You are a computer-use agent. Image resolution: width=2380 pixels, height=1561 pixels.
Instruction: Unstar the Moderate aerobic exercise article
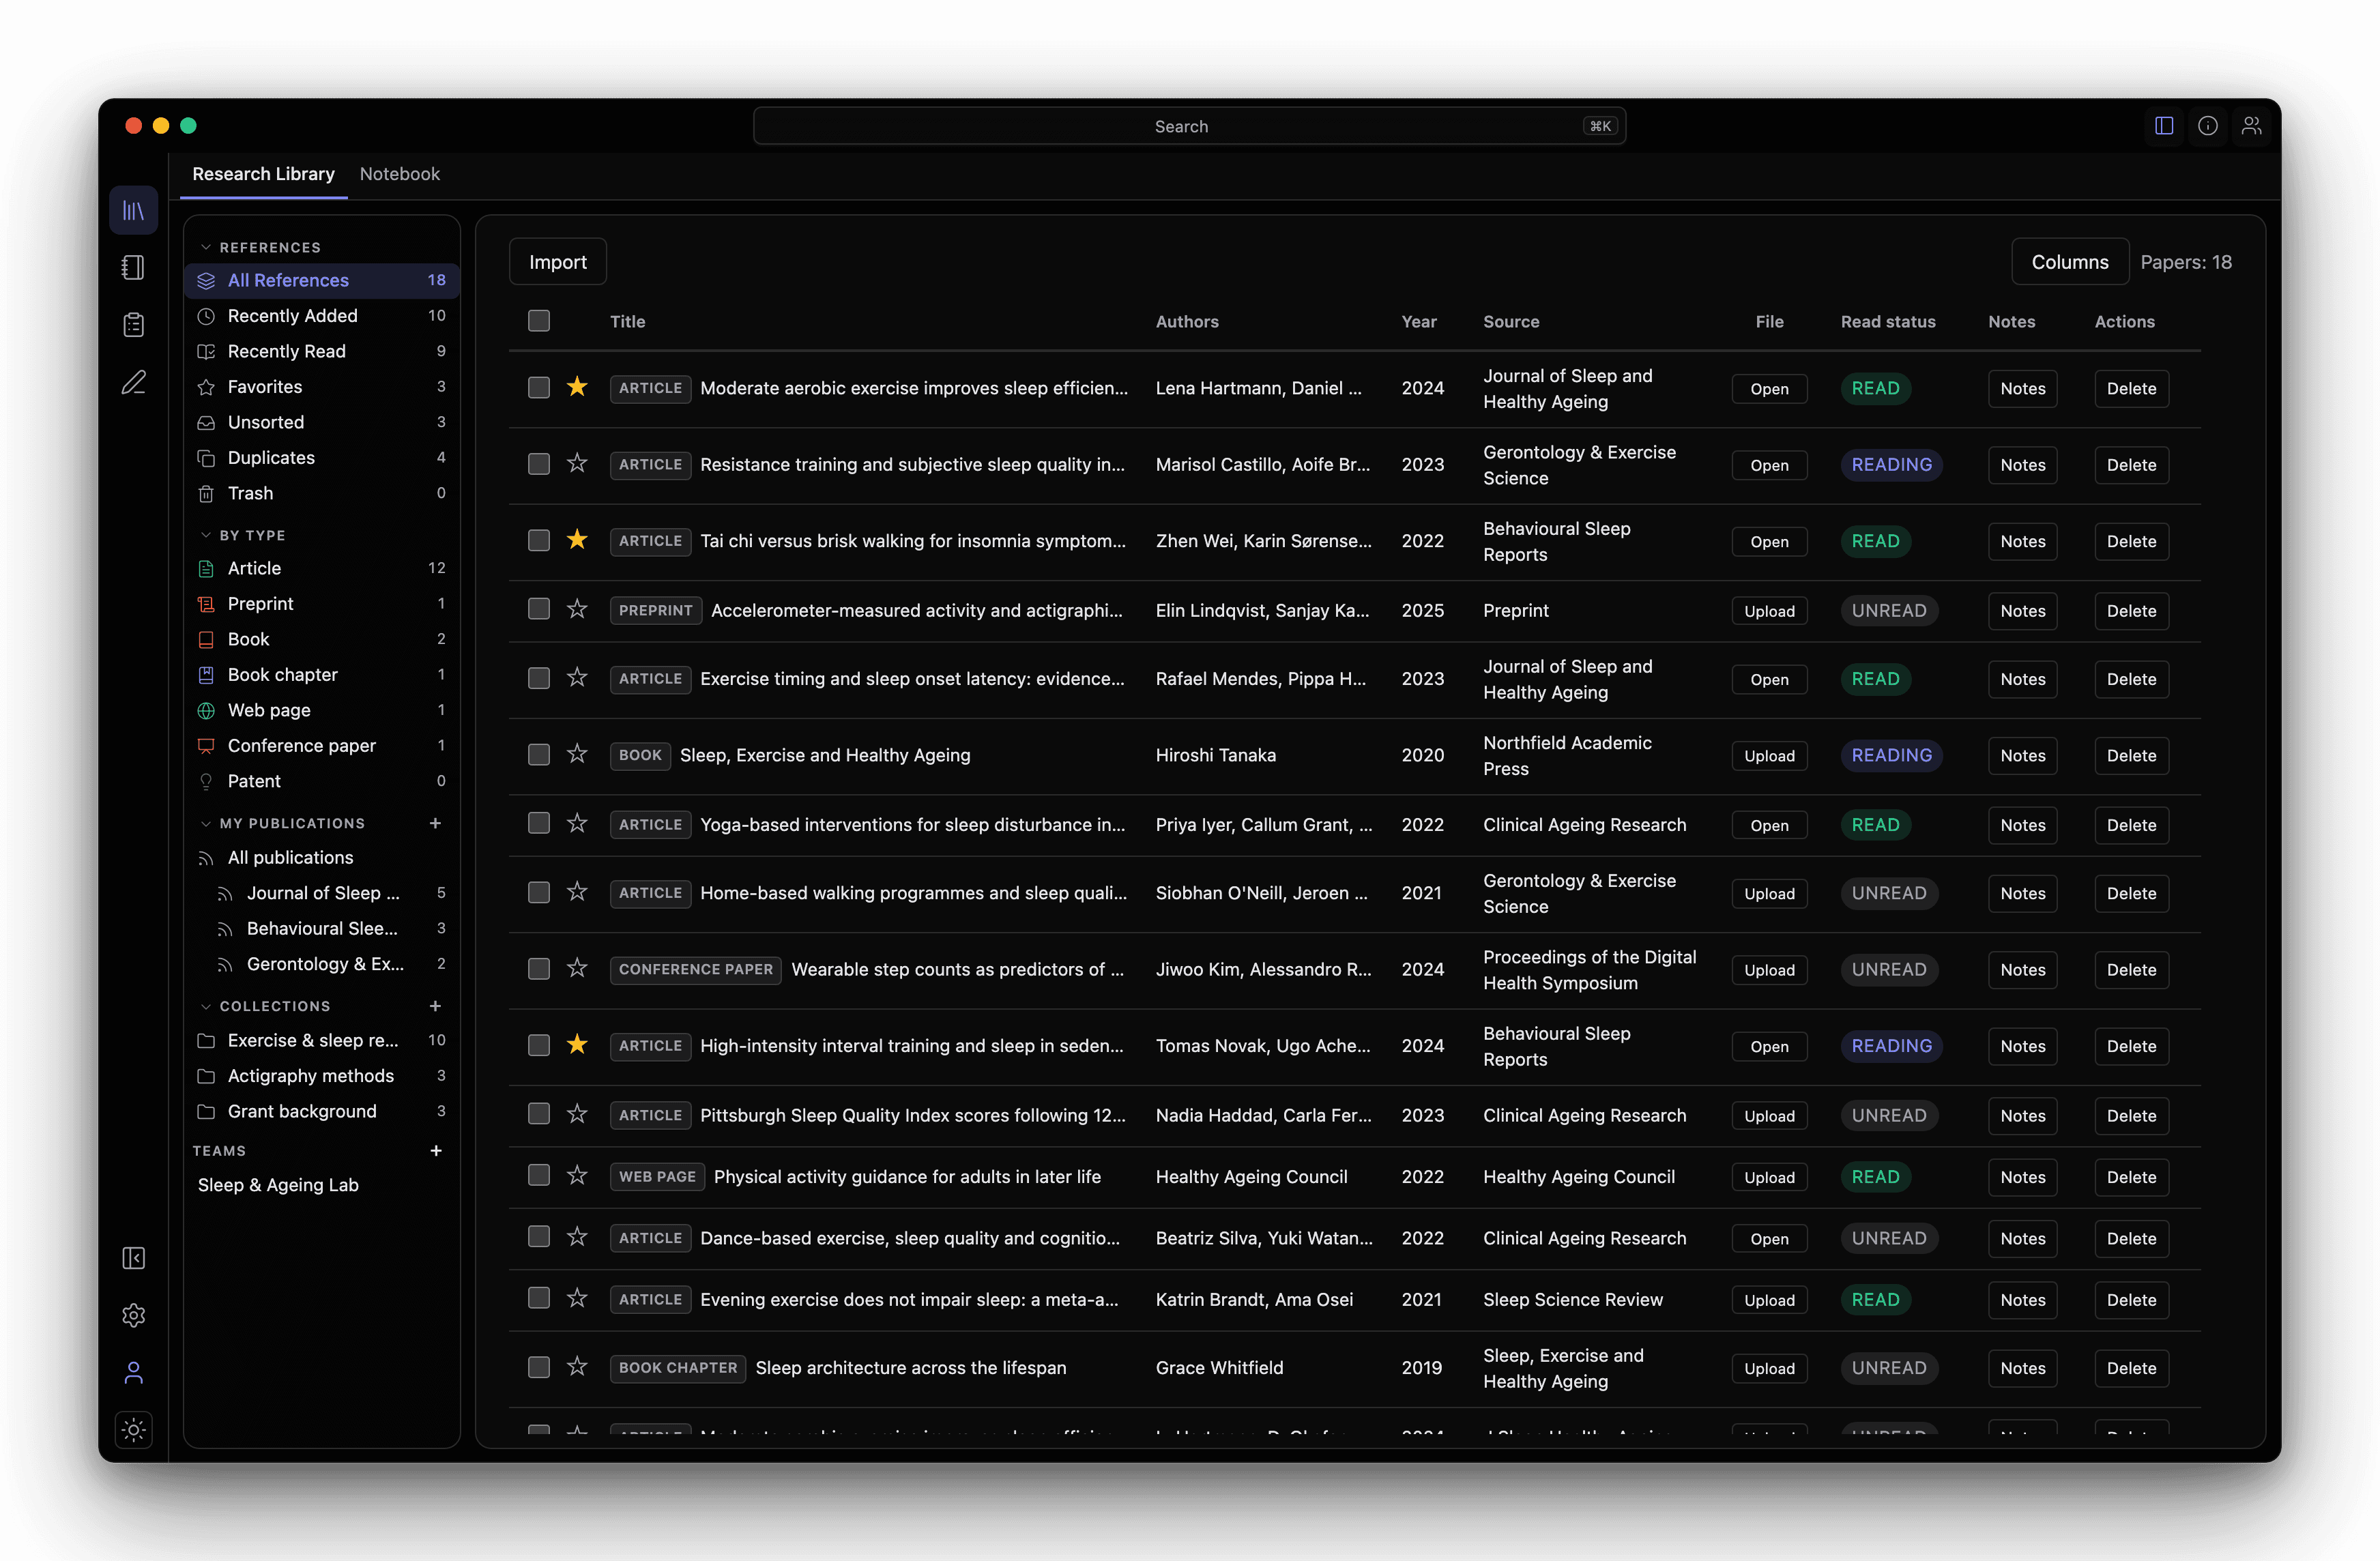coord(577,387)
